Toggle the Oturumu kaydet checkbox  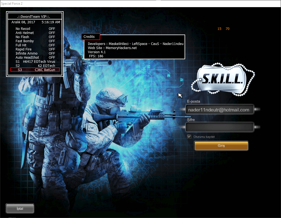(189, 137)
